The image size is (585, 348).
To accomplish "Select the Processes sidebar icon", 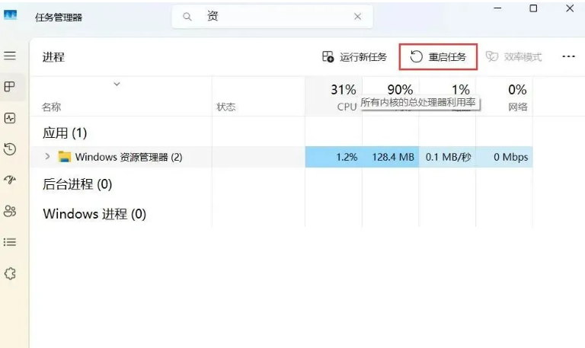I will coord(10,87).
